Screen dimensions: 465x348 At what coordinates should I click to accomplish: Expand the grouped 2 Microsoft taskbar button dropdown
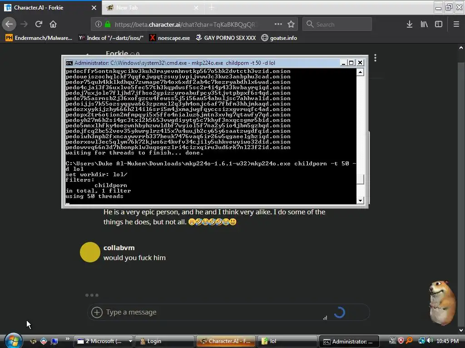click(130, 341)
